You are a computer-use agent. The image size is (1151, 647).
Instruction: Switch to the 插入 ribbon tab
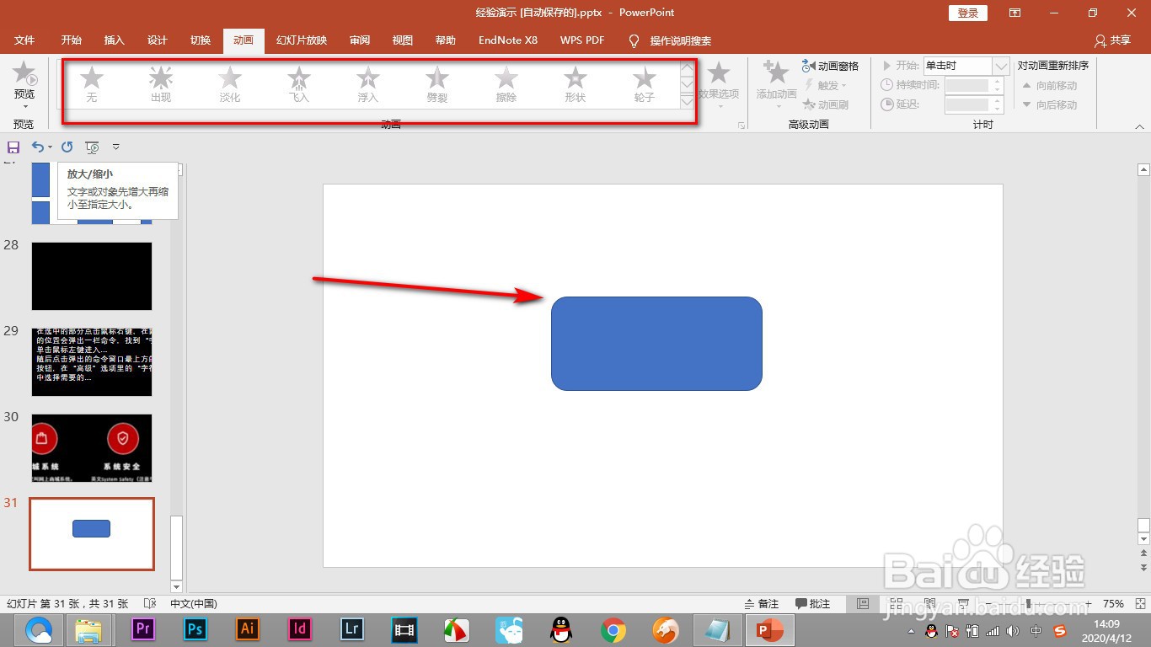[115, 40]
